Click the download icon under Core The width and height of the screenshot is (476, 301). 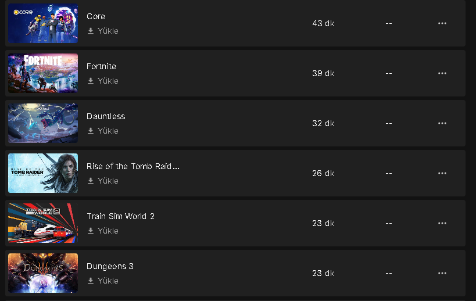coord(91,31)
